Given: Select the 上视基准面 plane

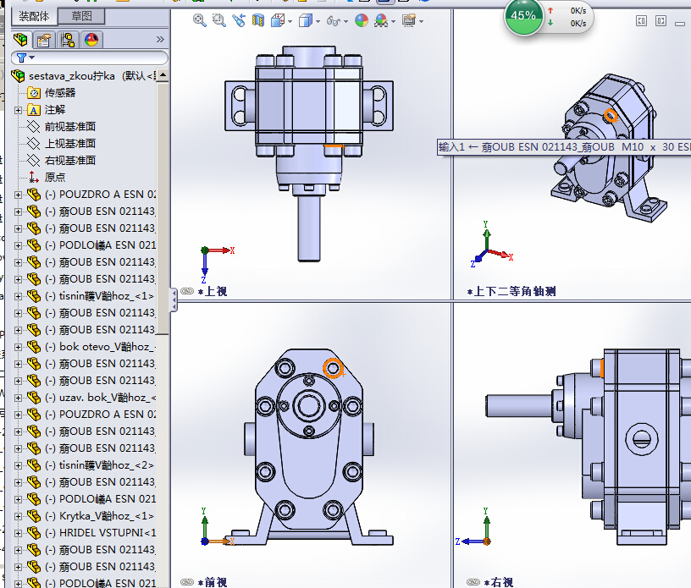Looking at the screenshot, I should coord(70,144).
